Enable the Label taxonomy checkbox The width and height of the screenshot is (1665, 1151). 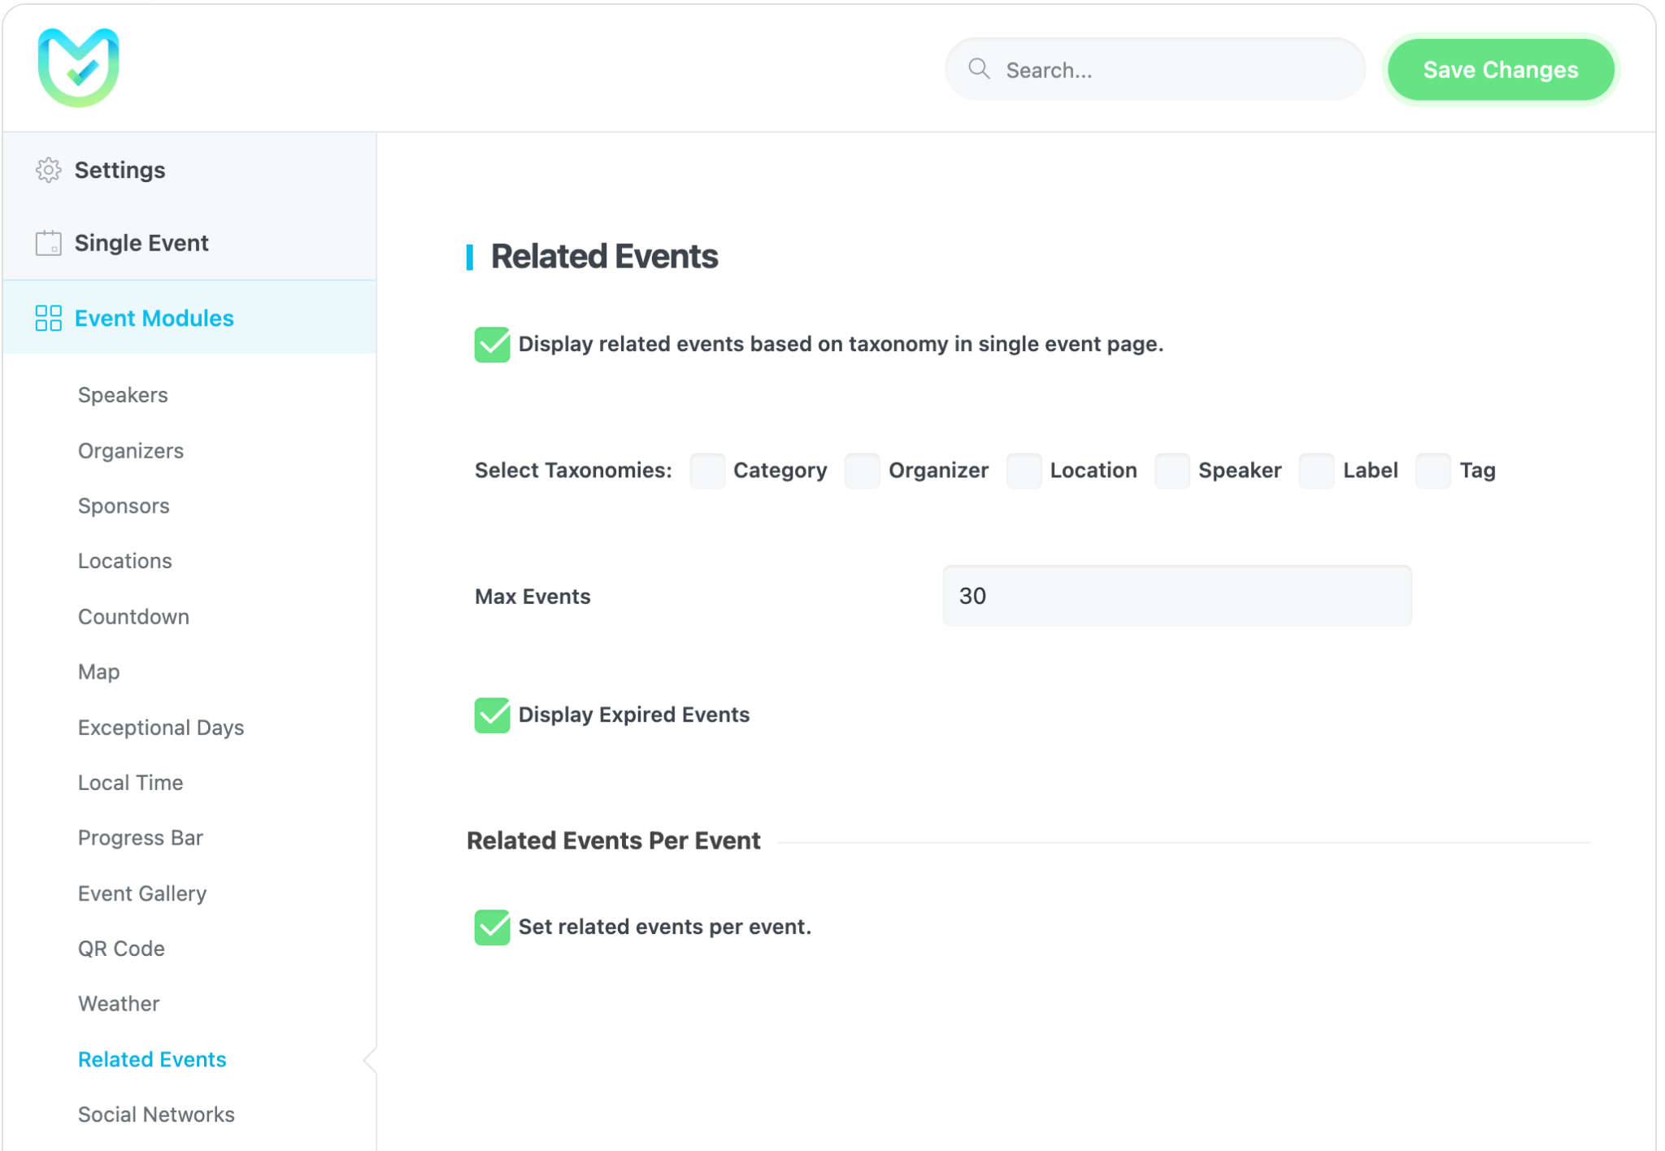(1315, 471)
